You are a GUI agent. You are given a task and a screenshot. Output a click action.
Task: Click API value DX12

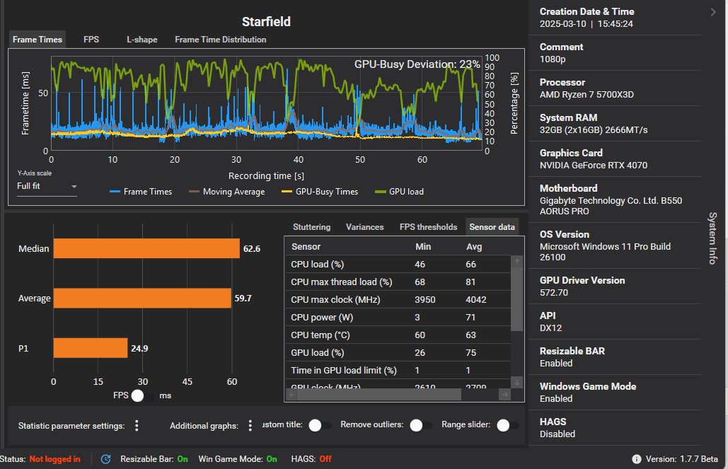550,328
